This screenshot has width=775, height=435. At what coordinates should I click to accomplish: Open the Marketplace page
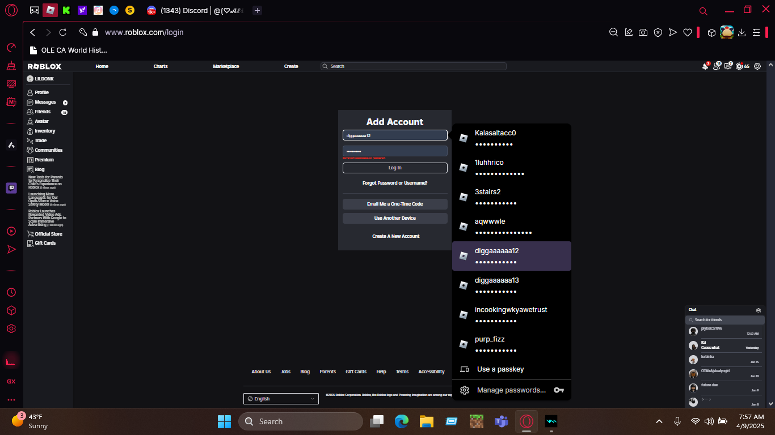(226, 66)
